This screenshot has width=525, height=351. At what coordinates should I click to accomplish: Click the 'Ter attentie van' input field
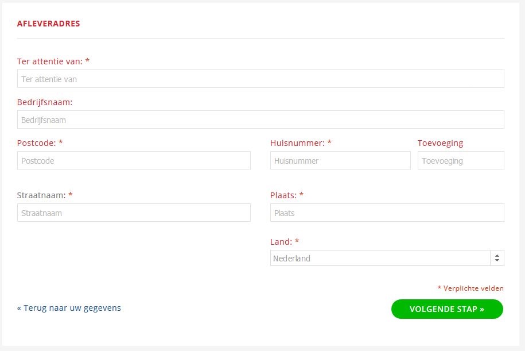[260, 79]
